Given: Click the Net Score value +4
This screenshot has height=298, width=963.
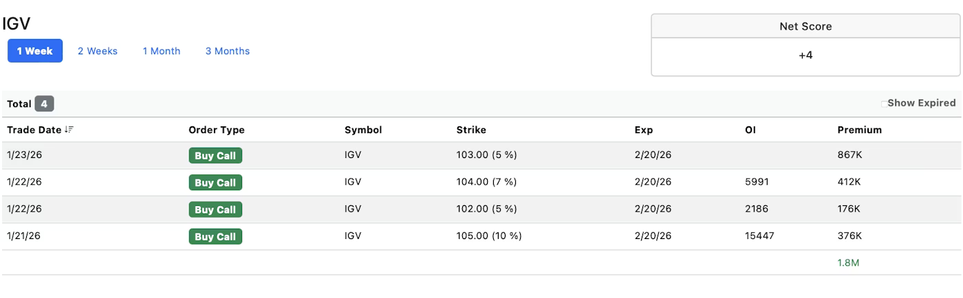Looking at the screenshot, I should pyautogui.click(x=805, y=55).
